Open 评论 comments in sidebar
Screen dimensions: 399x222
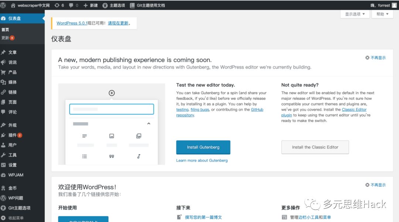tap(22, 112)
